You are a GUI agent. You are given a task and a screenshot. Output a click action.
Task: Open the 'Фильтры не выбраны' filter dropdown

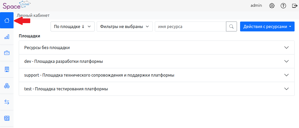124,26
